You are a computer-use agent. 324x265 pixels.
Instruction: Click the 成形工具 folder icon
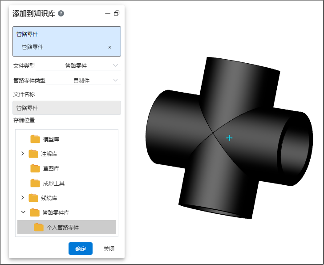pos(35,183)
